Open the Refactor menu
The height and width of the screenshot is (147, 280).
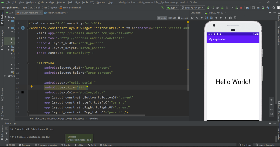[61, 2]
